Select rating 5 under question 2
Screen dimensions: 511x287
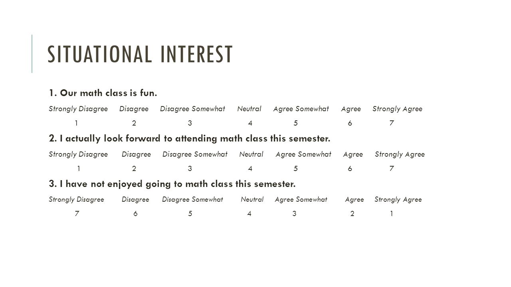pos(296,169)
